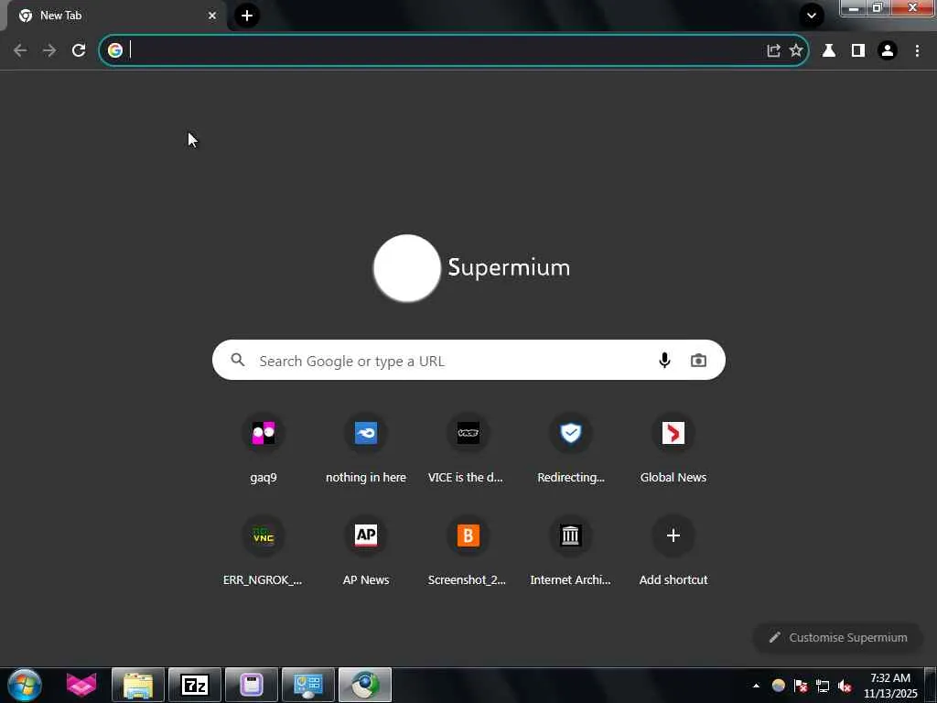Open the experiments flask icon
The width and height of the screenshot is (937, 703).
coord(829,50)
